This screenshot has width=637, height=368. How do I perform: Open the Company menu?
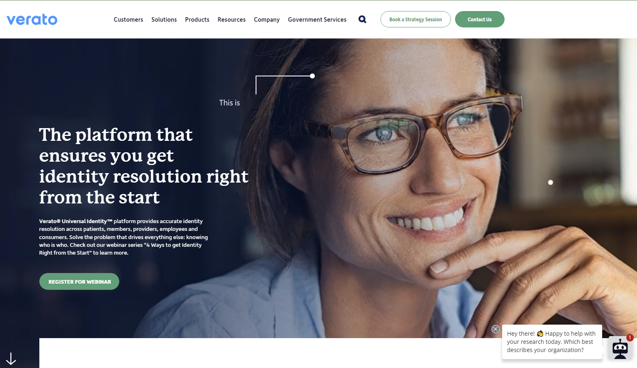[267, 20]
